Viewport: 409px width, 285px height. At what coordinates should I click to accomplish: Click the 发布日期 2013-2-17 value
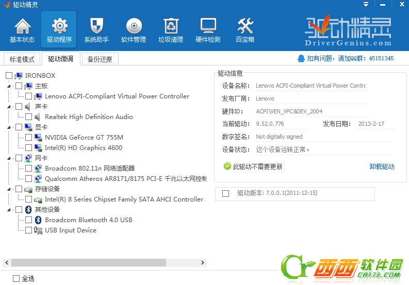pyautogui.click(x=371, y=124)
